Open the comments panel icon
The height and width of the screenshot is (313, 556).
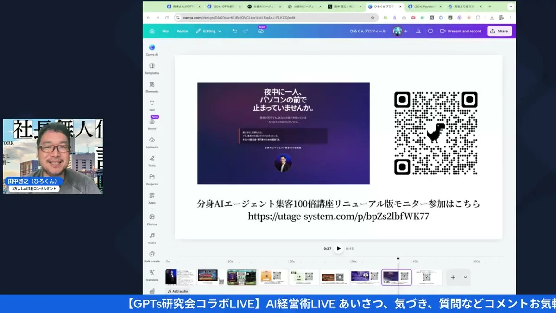[x=430, y=31]
